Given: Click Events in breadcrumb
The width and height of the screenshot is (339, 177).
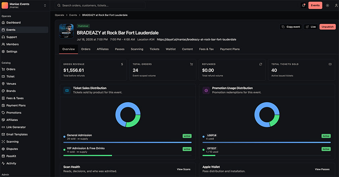Looking at the screenshot, I should 73,15.
